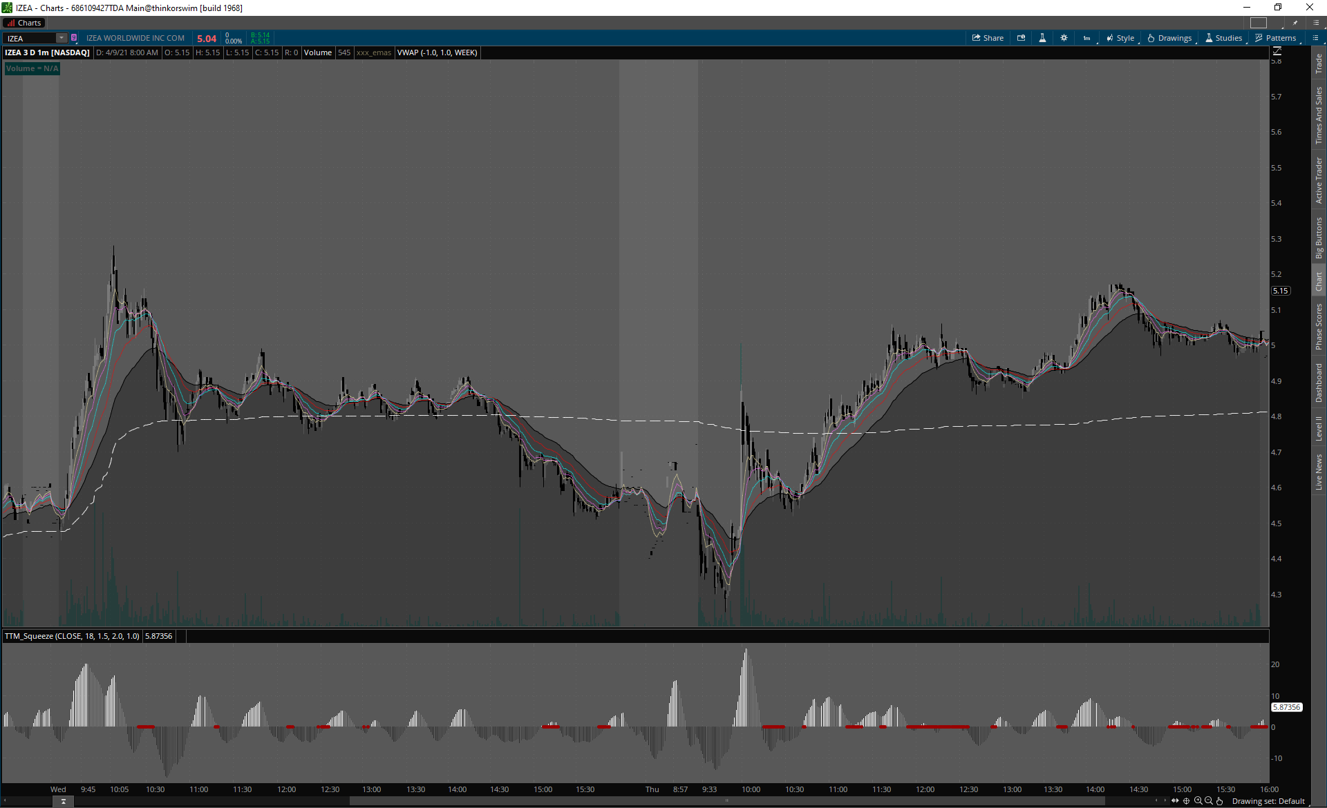The height and width of the screenshot is (808, 1327).
Task: Click the expand chart arrows icon
Action: 1175,801
